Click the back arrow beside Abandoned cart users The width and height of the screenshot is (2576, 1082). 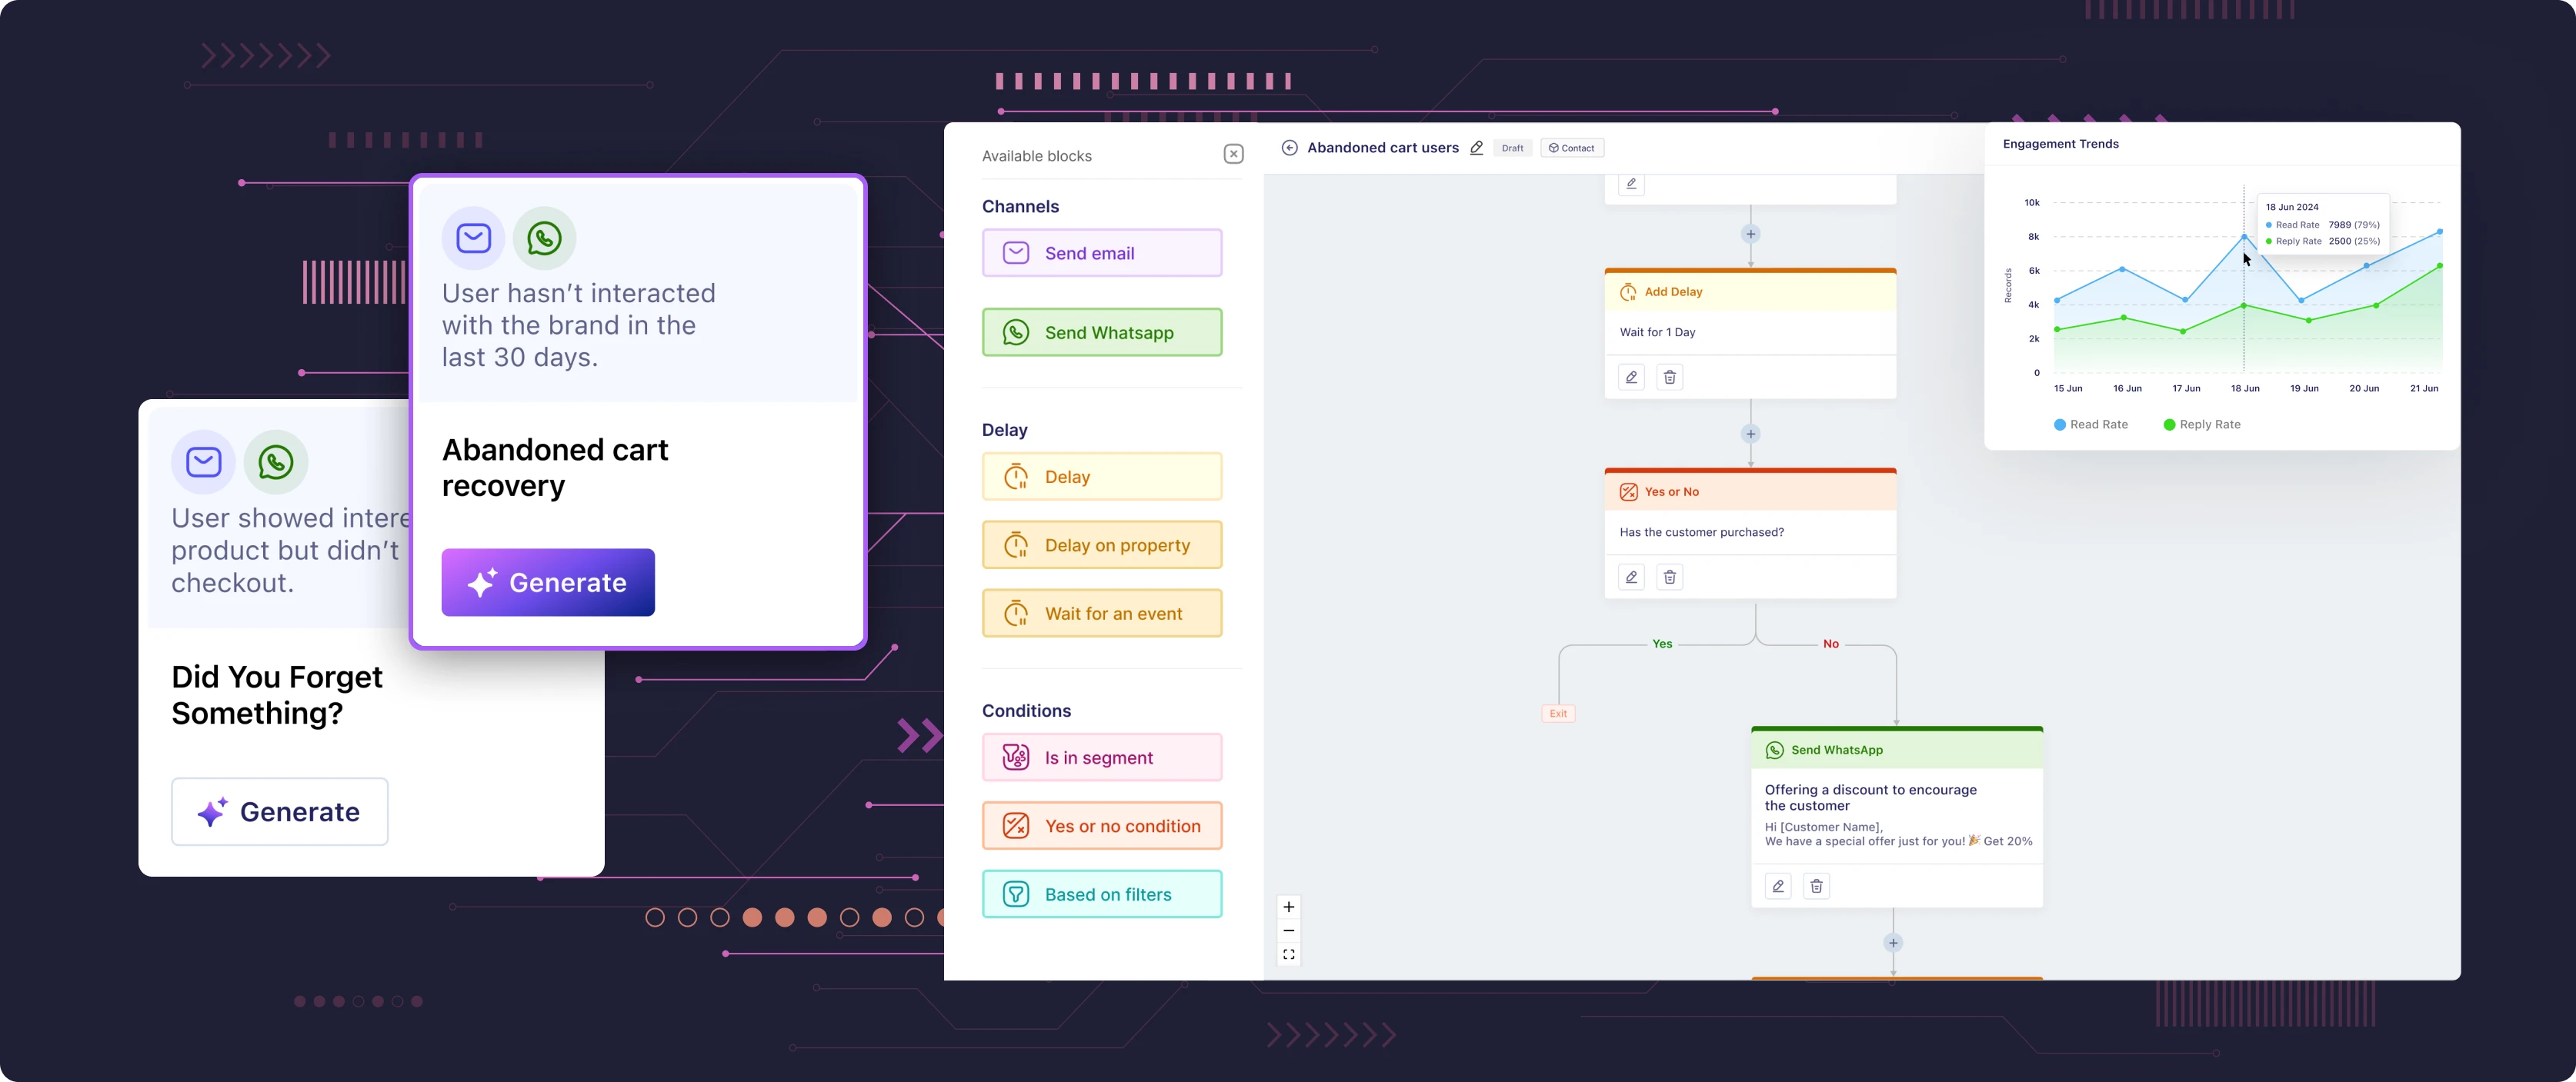coord(1290,148)
